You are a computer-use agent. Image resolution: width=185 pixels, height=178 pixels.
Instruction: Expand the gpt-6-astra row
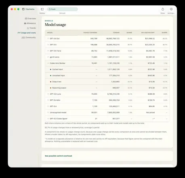(48, 57)
